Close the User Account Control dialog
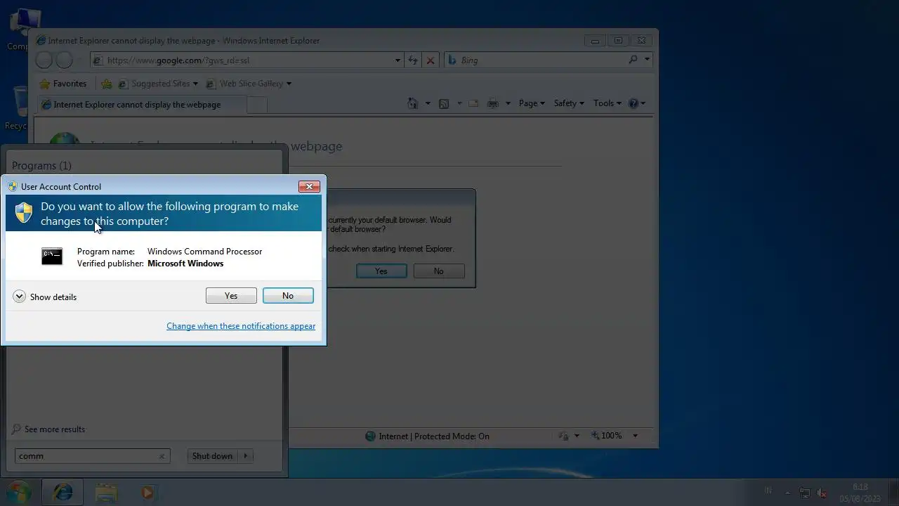899x506 pixels. click(309, 186)
